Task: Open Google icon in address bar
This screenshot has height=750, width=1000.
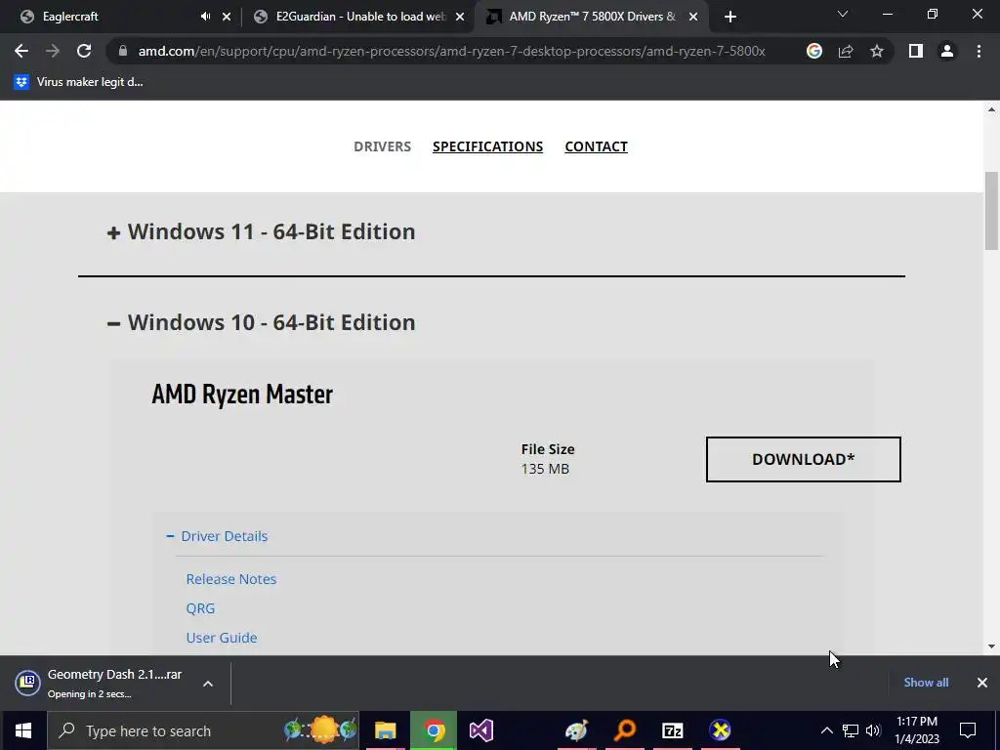Action: pos(813,51)
